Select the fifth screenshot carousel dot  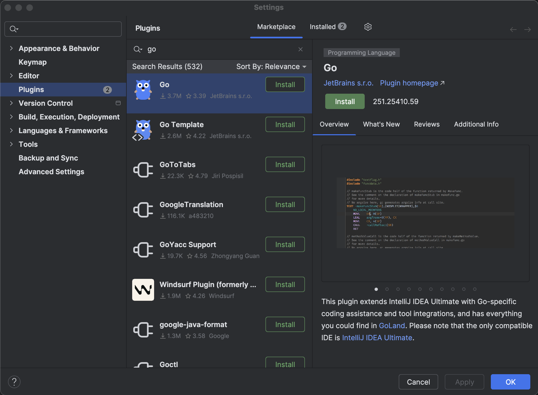point(420,289)
